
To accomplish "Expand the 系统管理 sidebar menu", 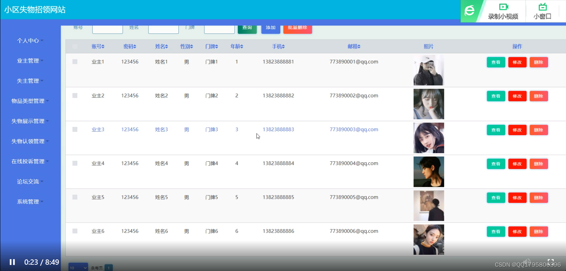I will pyautogui.click(x=30, y=202).
